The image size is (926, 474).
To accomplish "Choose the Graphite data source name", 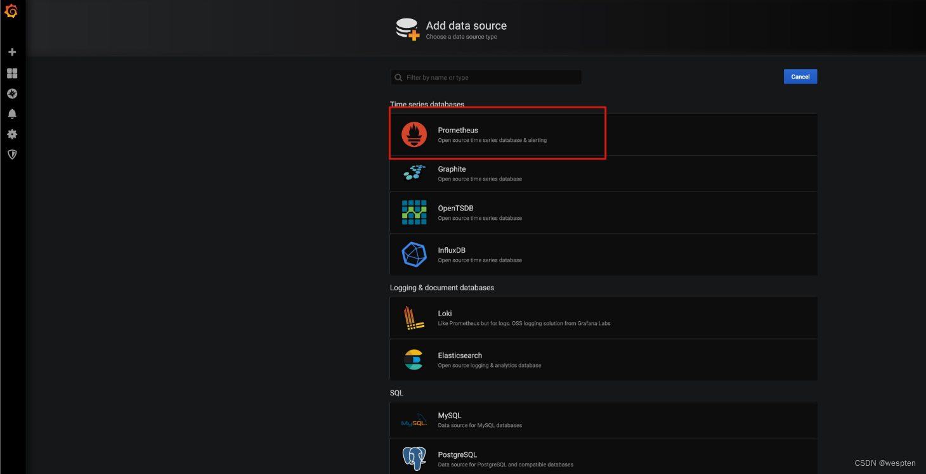I will (x=452, y=169).
